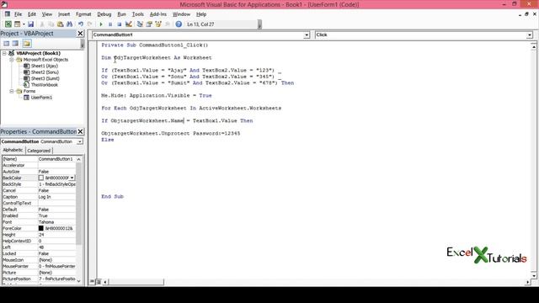Switch to the Categorized properties tab
This screenshot has height=303, width=539.
pos(39,151)
